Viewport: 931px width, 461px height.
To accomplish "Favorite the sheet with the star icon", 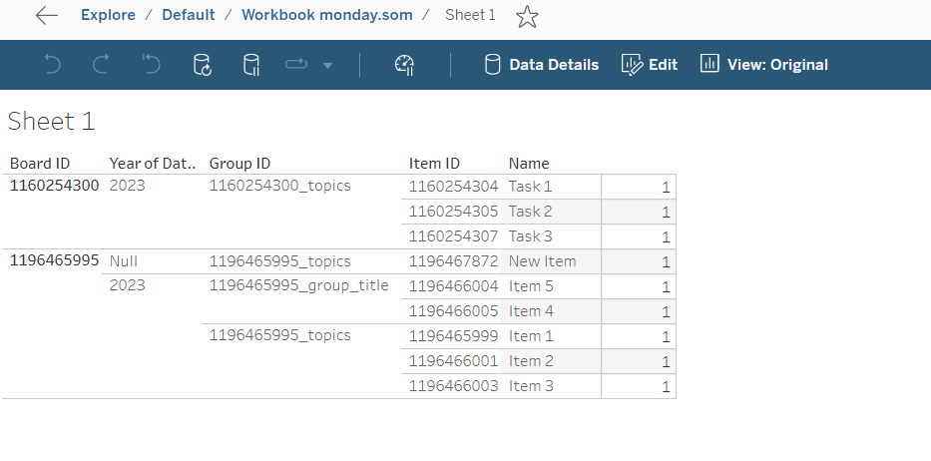I will tap(527, 16).
